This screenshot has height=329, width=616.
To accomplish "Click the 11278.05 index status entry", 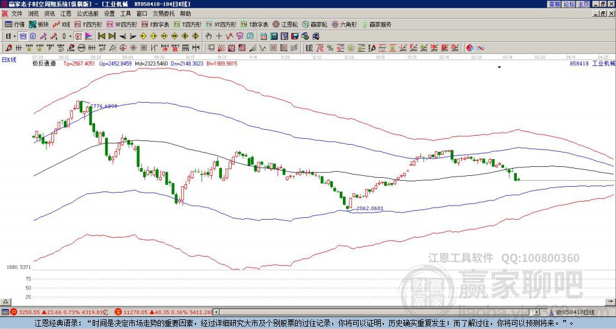I will (x=163, y=312).
